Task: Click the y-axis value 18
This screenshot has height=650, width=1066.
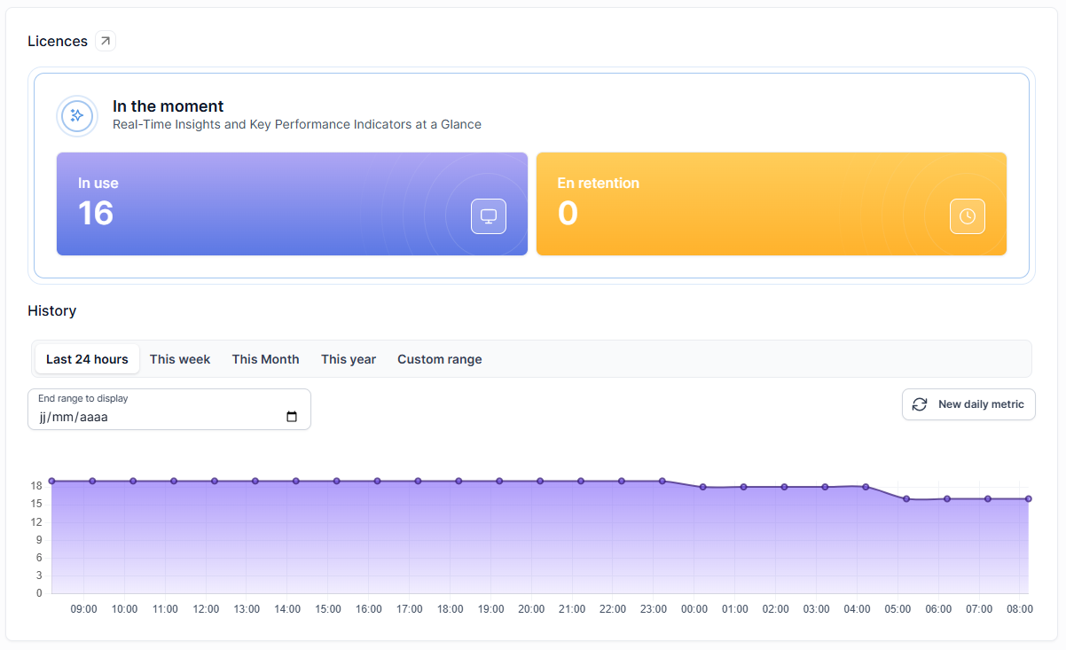Action: tap(36, 486)
